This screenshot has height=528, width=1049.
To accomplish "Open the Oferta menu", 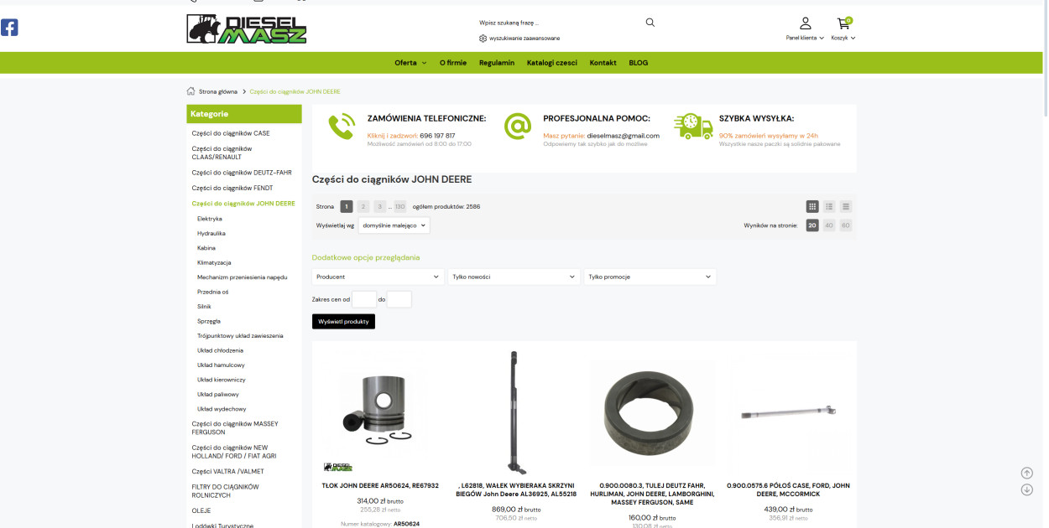I will click(410, 63).
